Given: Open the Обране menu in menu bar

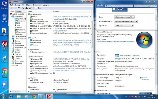Looking at the screenshot, I should [29, 5].
